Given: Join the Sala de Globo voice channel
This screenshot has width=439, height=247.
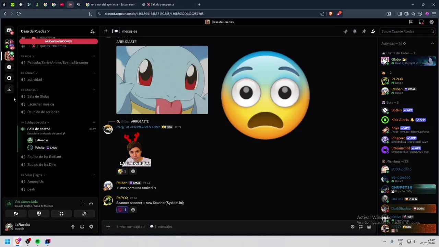Looking at the screenshot, I should tap(58, 96).
